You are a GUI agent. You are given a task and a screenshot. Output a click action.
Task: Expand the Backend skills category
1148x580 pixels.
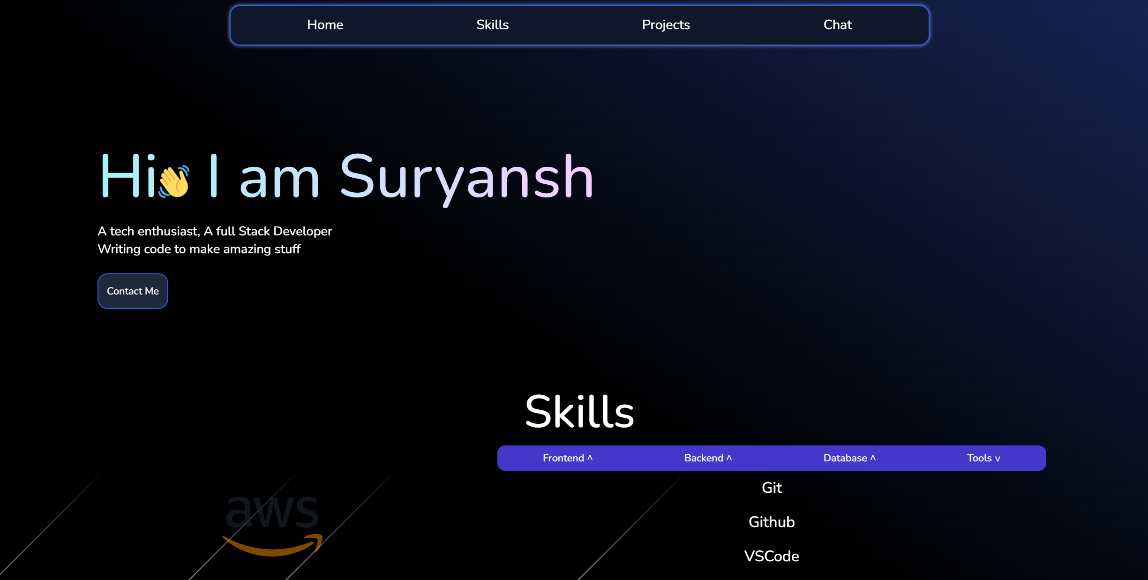[708, 458]
